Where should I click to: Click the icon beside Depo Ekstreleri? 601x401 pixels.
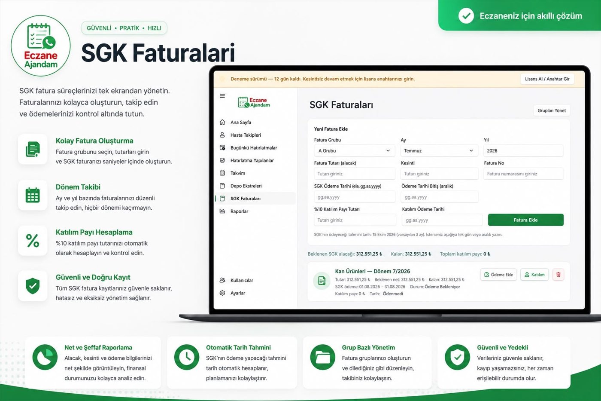[222, 186]
